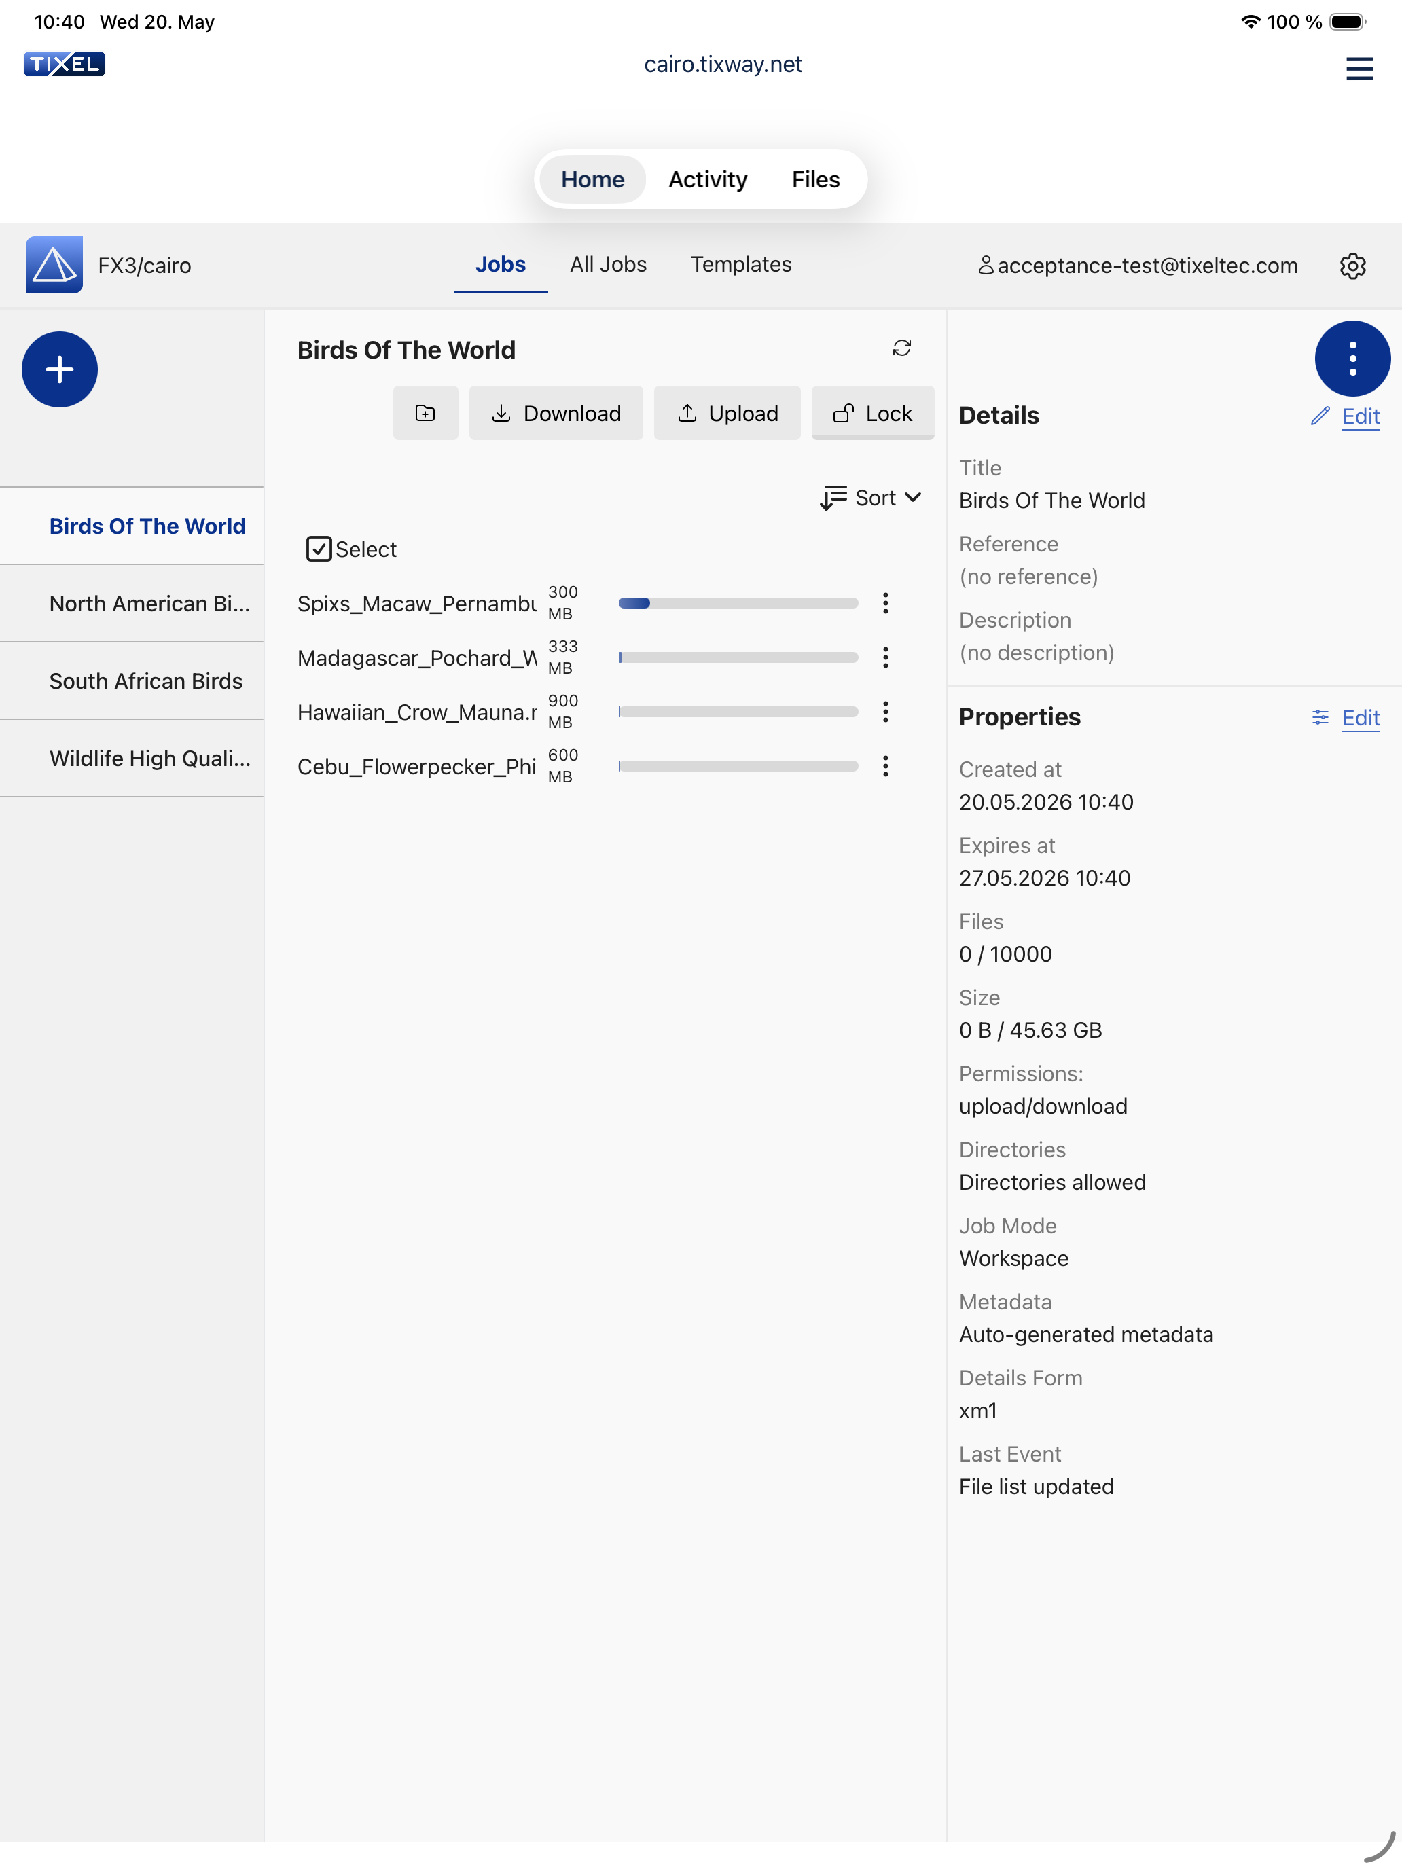Image resolution: width=1402 pixels, height=1869 pixels.
Task: Open the All Jobs tab
Action: point(609,264)
